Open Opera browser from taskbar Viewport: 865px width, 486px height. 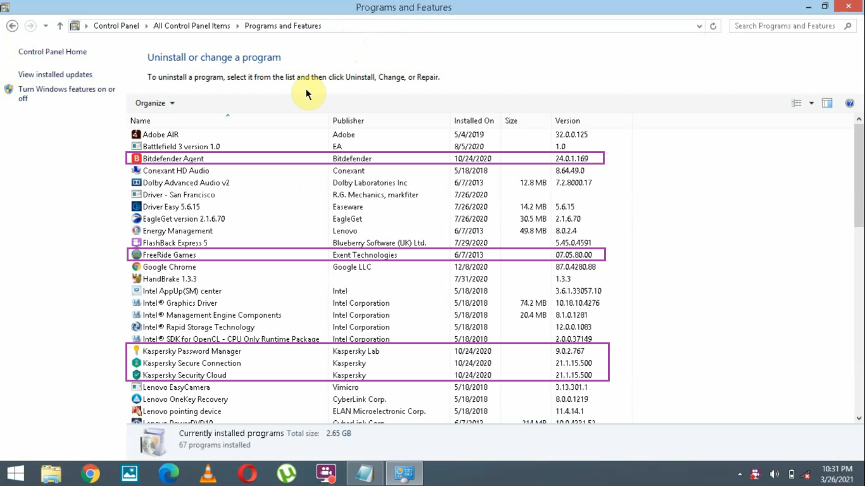point(247,473)
